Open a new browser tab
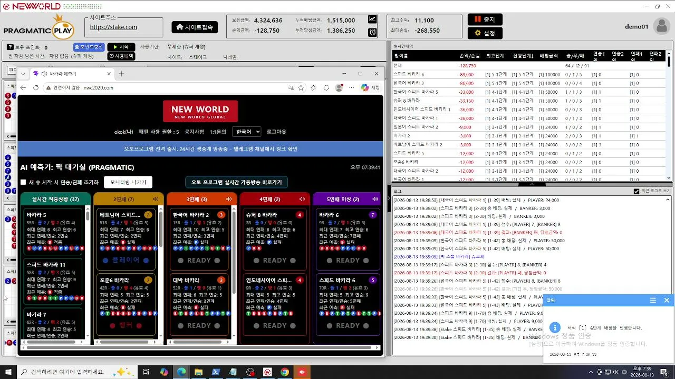Viewport: 675px width, 379px height. tap(121, 74)
